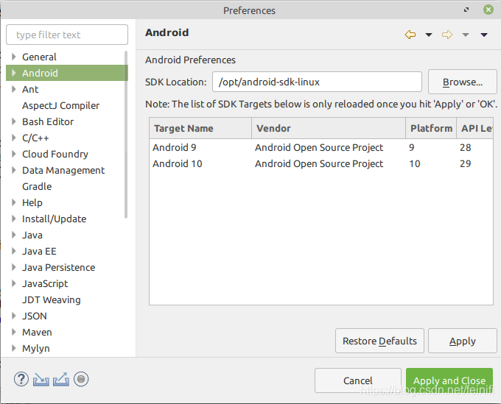Select the General preferences category

pyautogui.click(x=39, y=57)
